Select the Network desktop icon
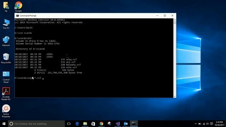The width and height of the screenshot is (226, 127). [x=6, y=41]
